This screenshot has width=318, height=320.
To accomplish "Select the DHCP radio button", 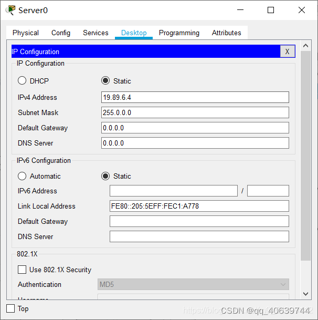I will (22, 80).
